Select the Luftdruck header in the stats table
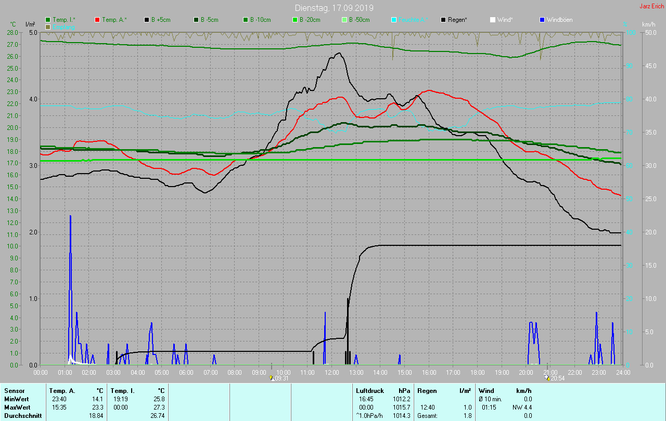The width and height of the screenshot is (666, 421). [x=369, y=390]
